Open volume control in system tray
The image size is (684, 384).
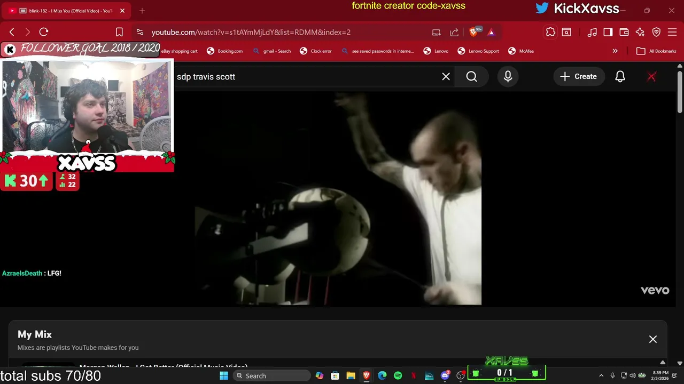pos(633,376)
